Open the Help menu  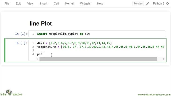100,3
